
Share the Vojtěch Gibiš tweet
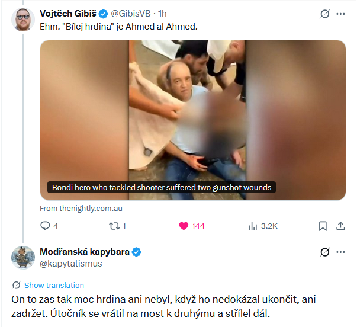340,226
